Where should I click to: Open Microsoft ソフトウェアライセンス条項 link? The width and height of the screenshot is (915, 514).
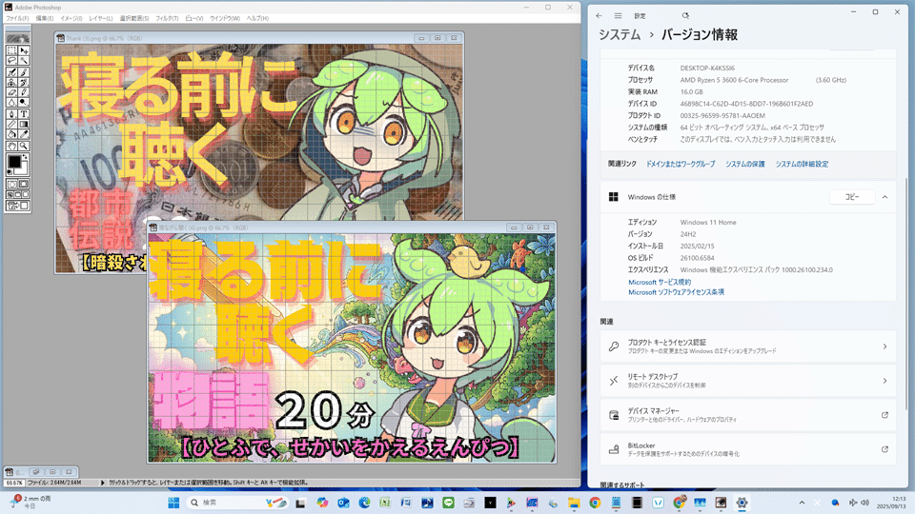[676, 292]
